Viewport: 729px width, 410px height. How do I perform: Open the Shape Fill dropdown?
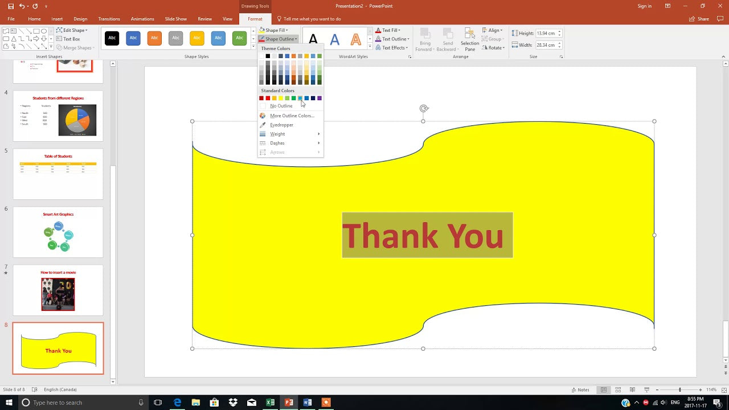click(274, 30)
